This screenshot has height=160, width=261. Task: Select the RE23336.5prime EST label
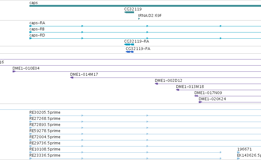45,155
